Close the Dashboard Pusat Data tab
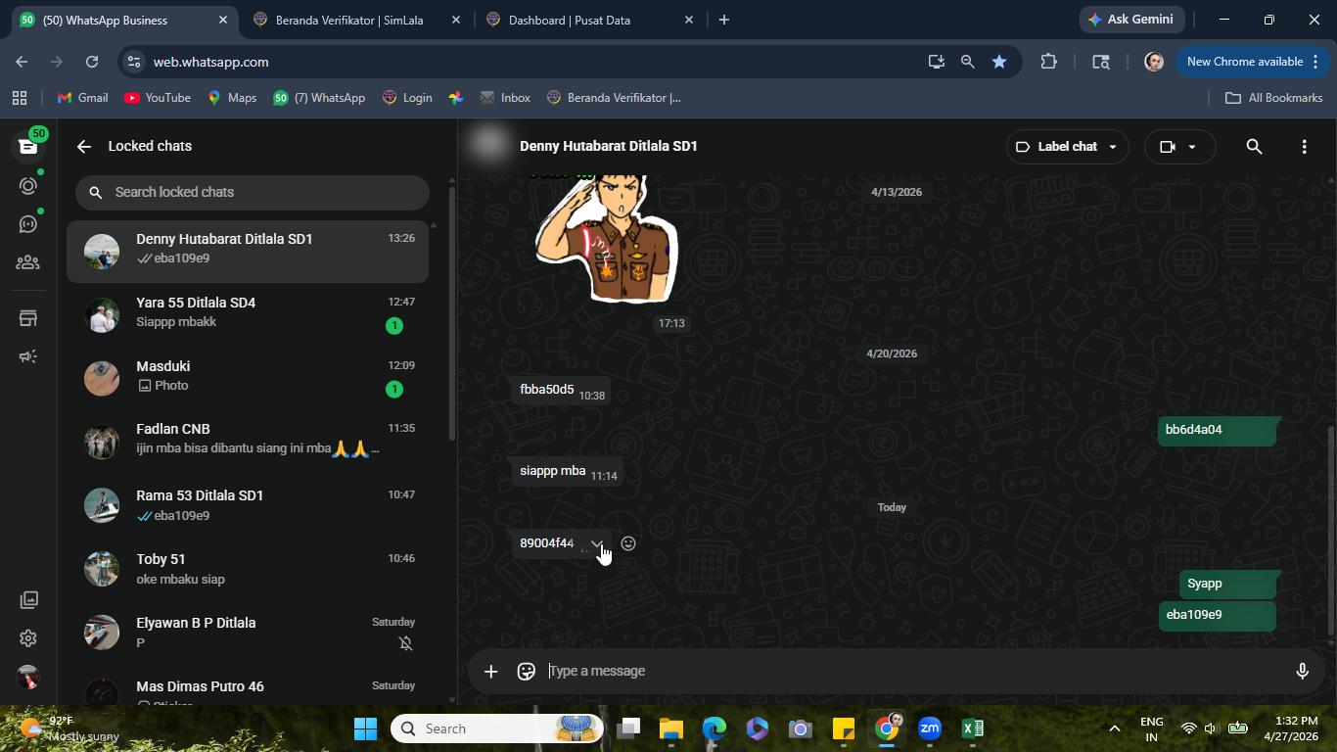Viewport: 1337px width, 752px height. point(688,20)
